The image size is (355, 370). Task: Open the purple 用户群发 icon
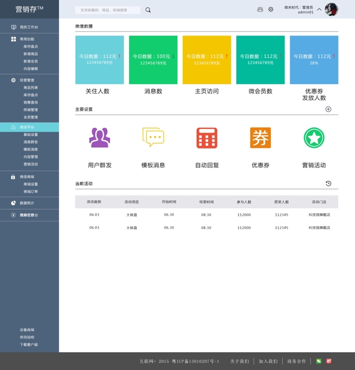(99, 137)
